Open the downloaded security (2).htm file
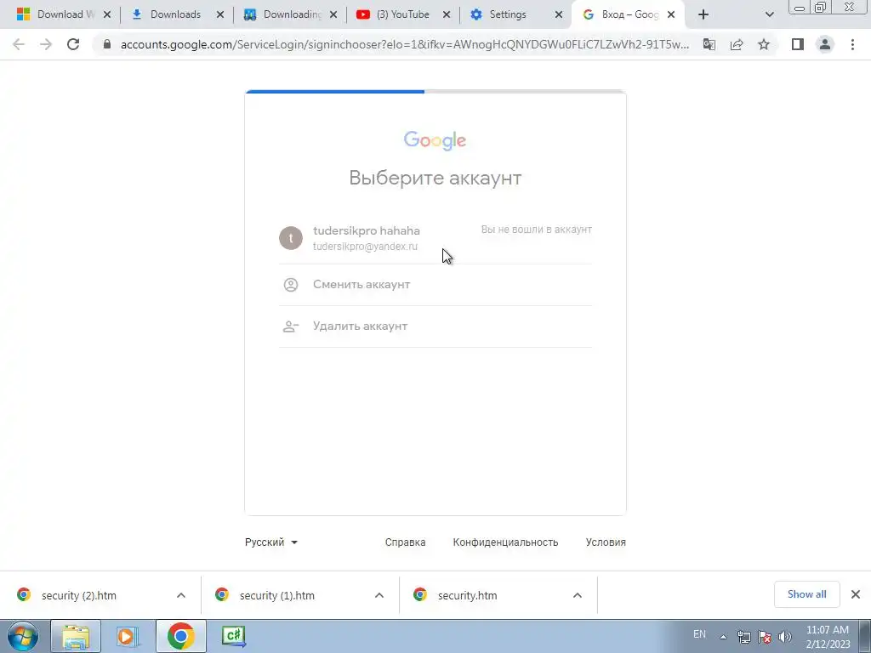Screen dimensions: 871x653 click(78, 595)
